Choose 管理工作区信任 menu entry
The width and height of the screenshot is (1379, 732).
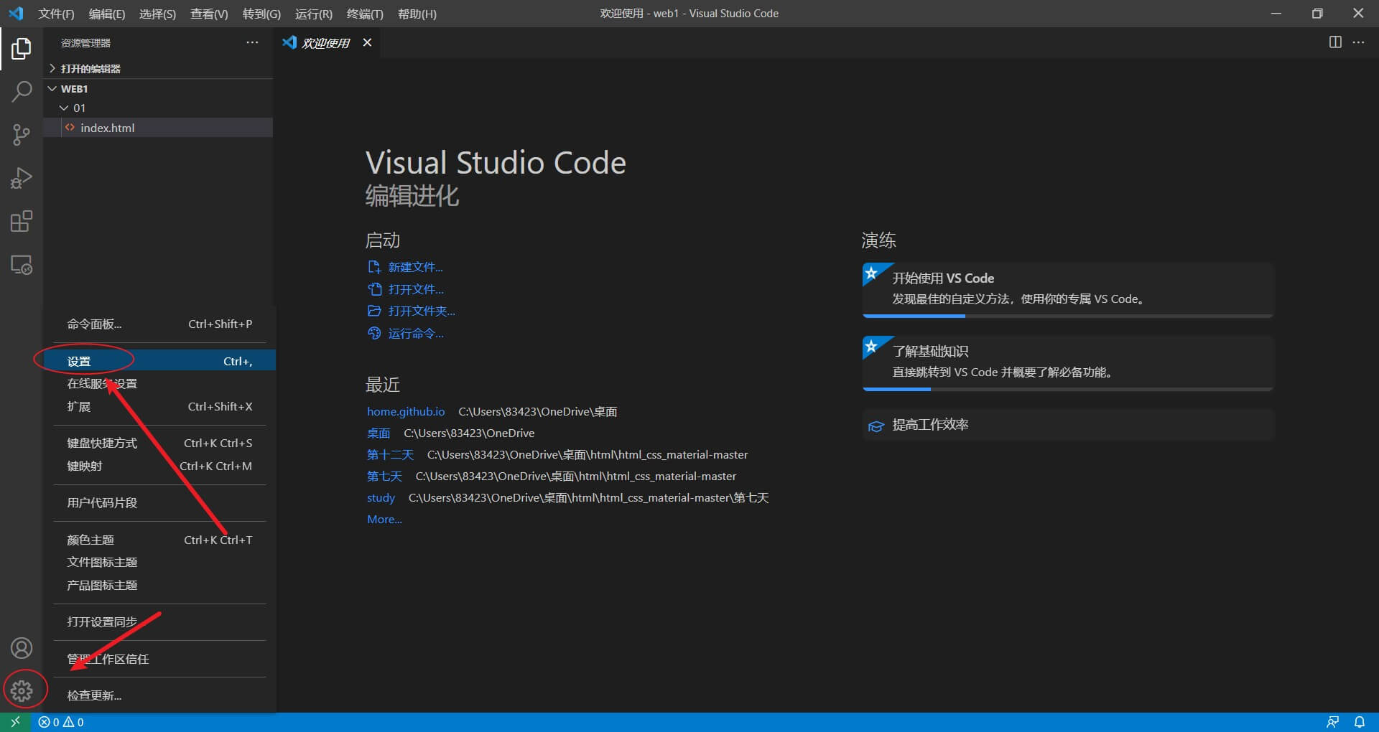pyautogui.click(x=159, y=659)
